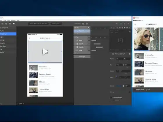Click the Rotation dial control
The image size is (163, 122).
click(x=118, y=71)
